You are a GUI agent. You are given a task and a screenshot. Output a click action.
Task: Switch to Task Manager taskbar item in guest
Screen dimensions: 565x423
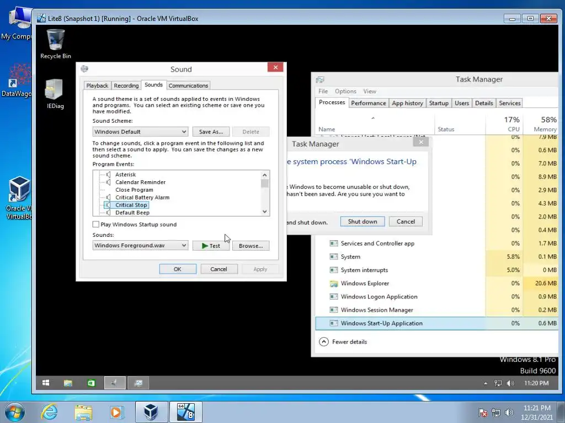point(138,383)
